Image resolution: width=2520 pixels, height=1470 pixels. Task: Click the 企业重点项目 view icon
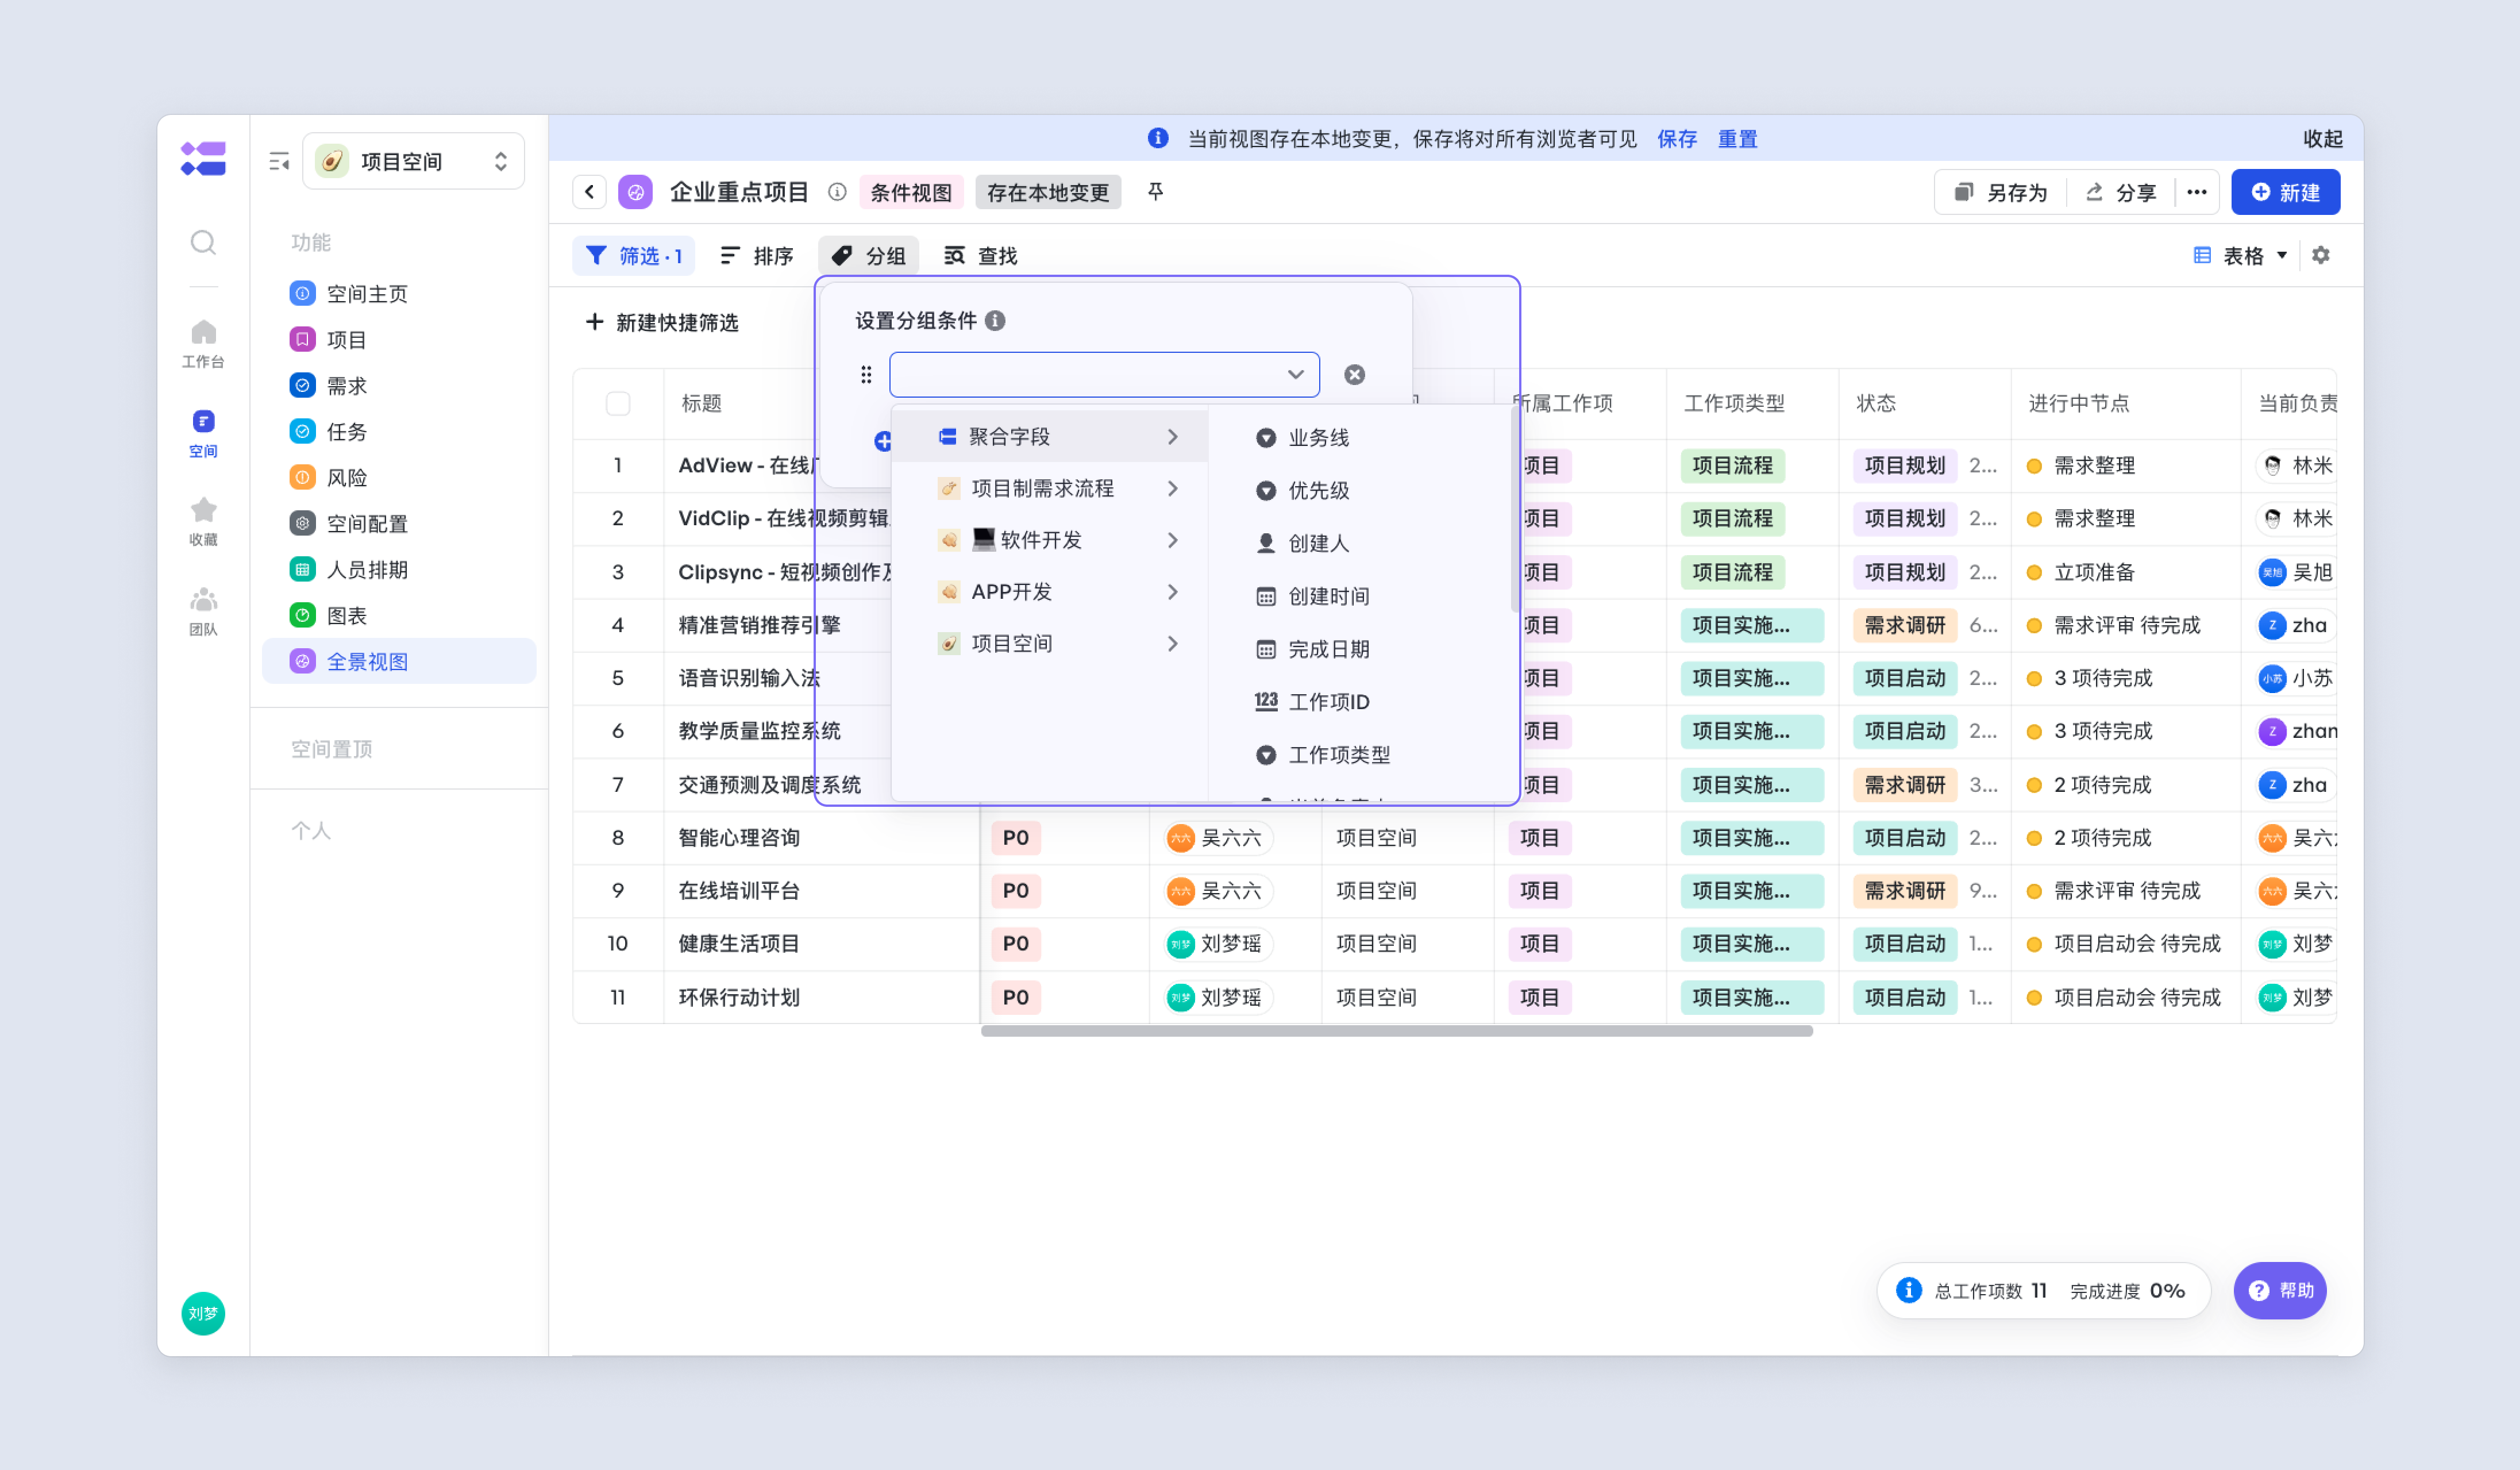(x=635, y=192)
